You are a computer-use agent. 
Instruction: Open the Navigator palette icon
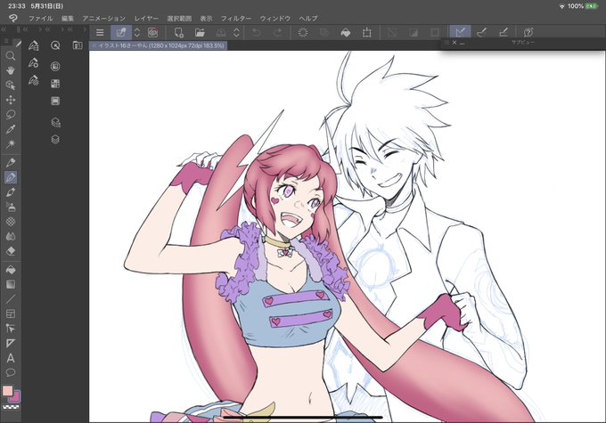tap(55, 67)
